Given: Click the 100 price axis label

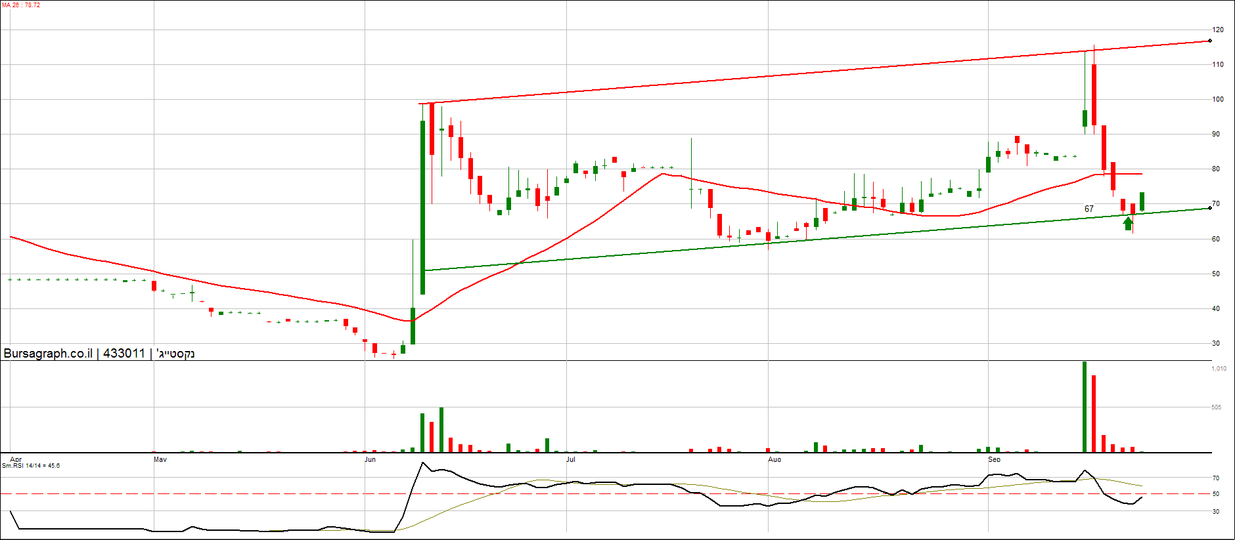Looking at the screenshot, I should 1218,99.
